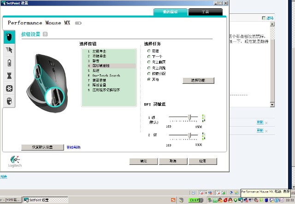Select the 其他 (other) radio option
The height and width of the screenshot is (204, 295).
149,79
